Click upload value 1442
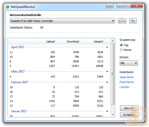 (x=52, y=101)
